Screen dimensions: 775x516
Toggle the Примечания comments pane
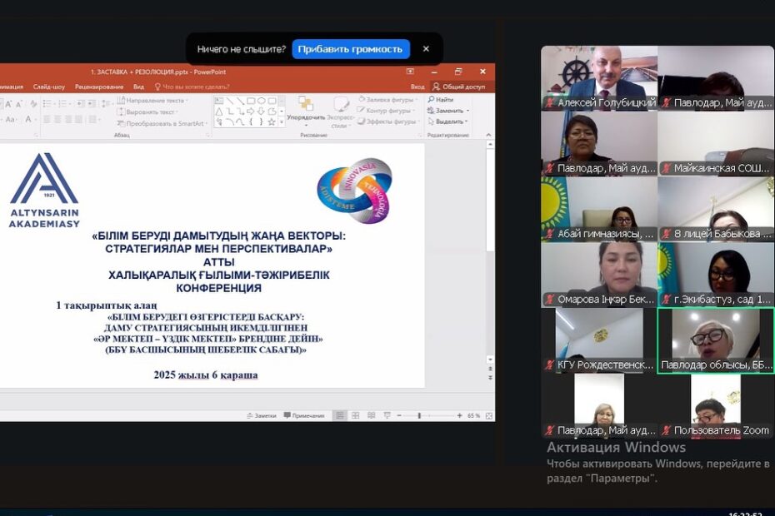pos(303,415)
